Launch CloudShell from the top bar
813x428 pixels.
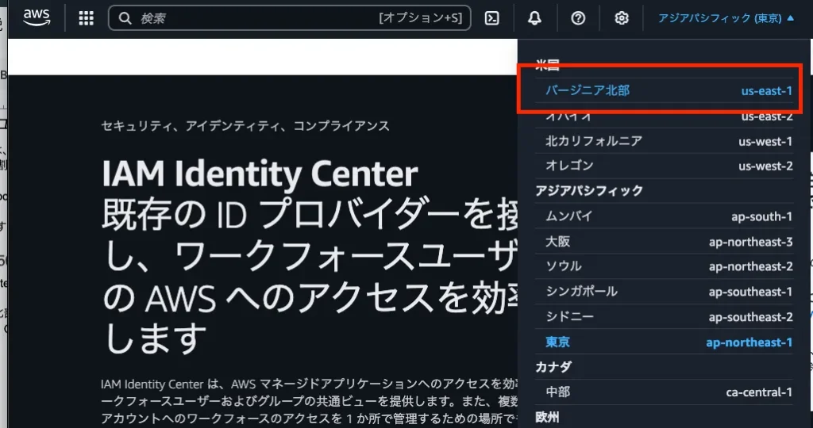click(492, 18)
